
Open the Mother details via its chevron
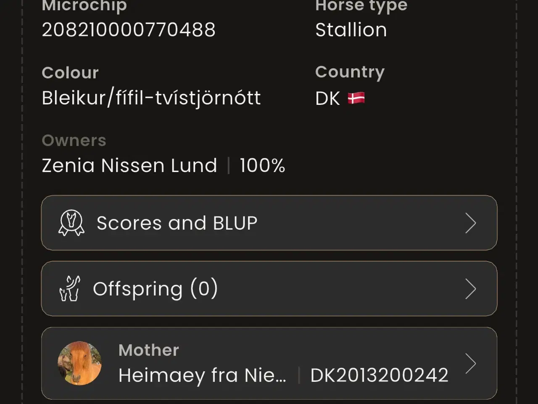tap(471, 363)
